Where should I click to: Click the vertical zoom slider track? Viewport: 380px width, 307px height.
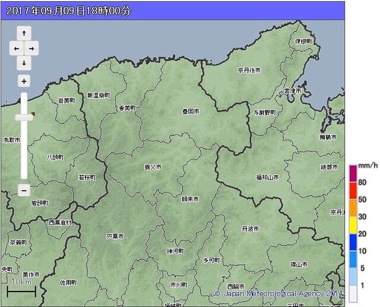coord(24,136)
